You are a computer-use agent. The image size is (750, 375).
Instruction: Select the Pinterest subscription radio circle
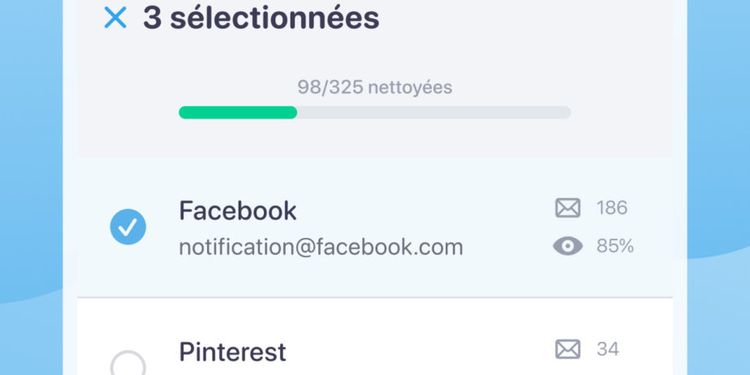point(127,364)
